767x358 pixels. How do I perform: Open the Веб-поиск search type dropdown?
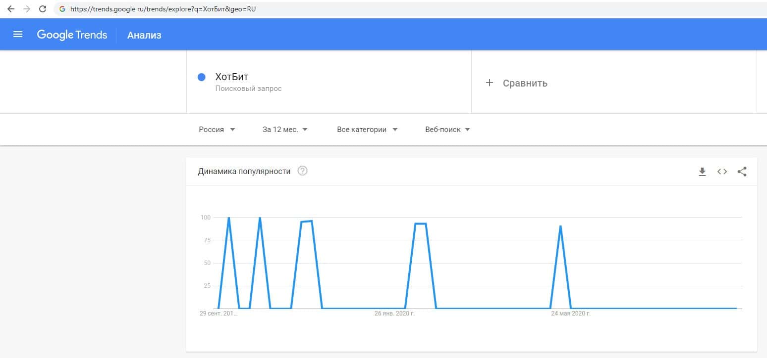click(447, 130)
